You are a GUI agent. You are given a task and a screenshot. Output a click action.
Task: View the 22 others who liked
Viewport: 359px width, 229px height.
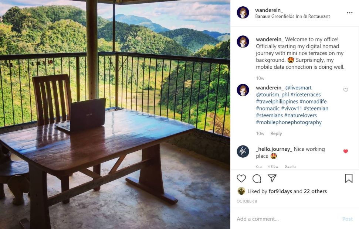tap(315, 191)
